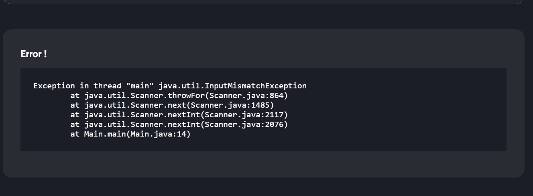Screen dimensions: 533x196
Task: Click the error card's empty area beside the heading
Action: pos(281,53)
